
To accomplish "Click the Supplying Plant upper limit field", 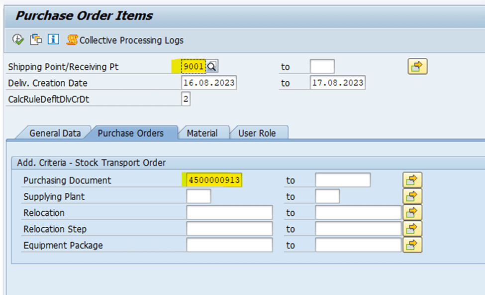I will (x=327, y=196).
